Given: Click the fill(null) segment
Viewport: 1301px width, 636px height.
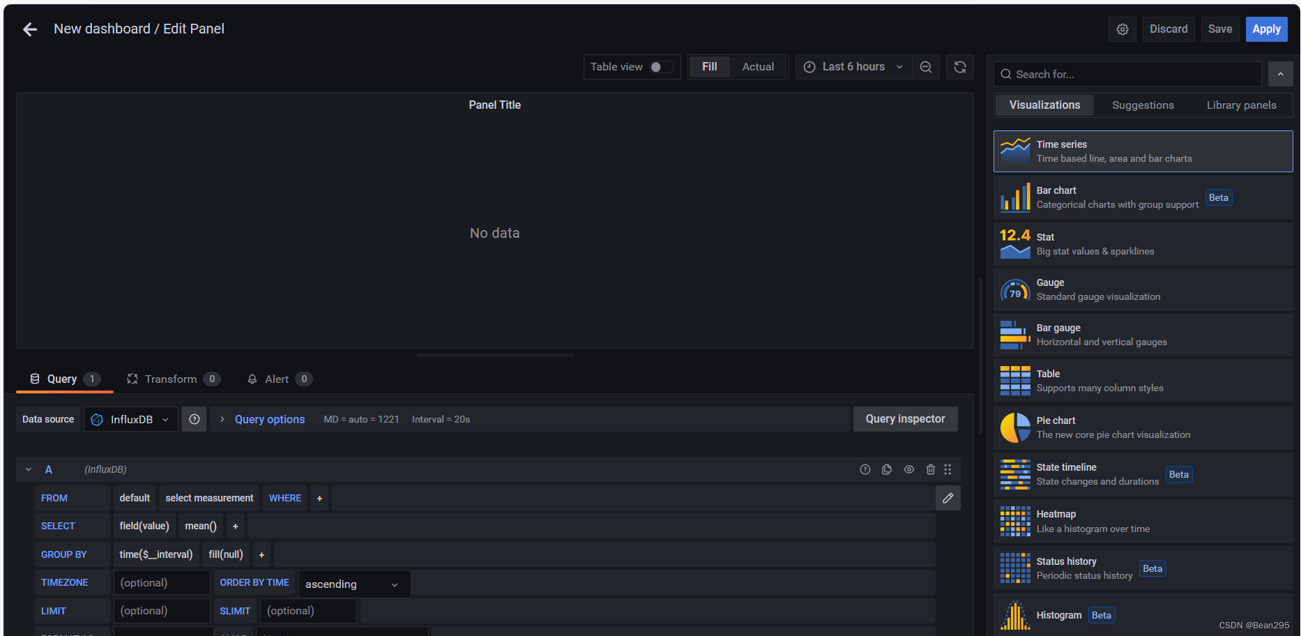Looking at the screenshot, I should coord(226,554).
